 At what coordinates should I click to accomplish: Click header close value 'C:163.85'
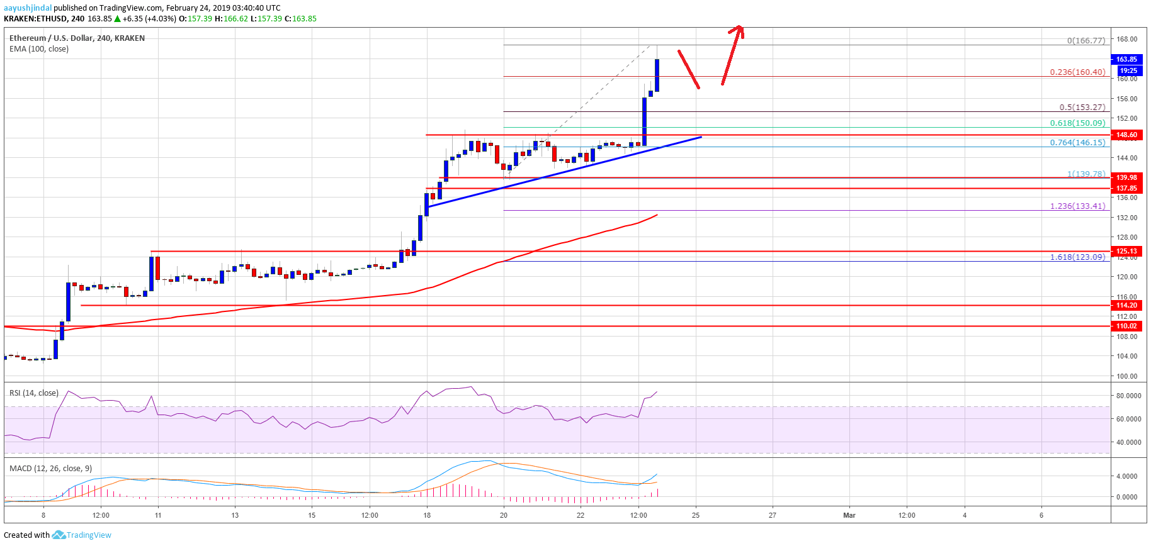click(300, 19)
